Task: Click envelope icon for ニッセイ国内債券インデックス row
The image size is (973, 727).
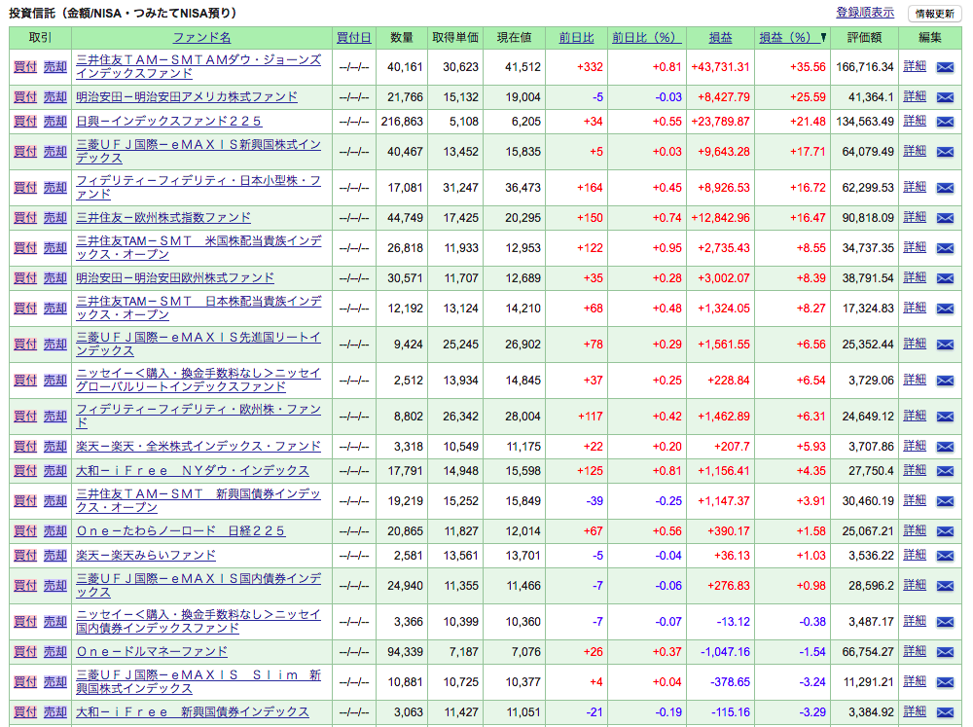Action: click(x=945, y=622)
